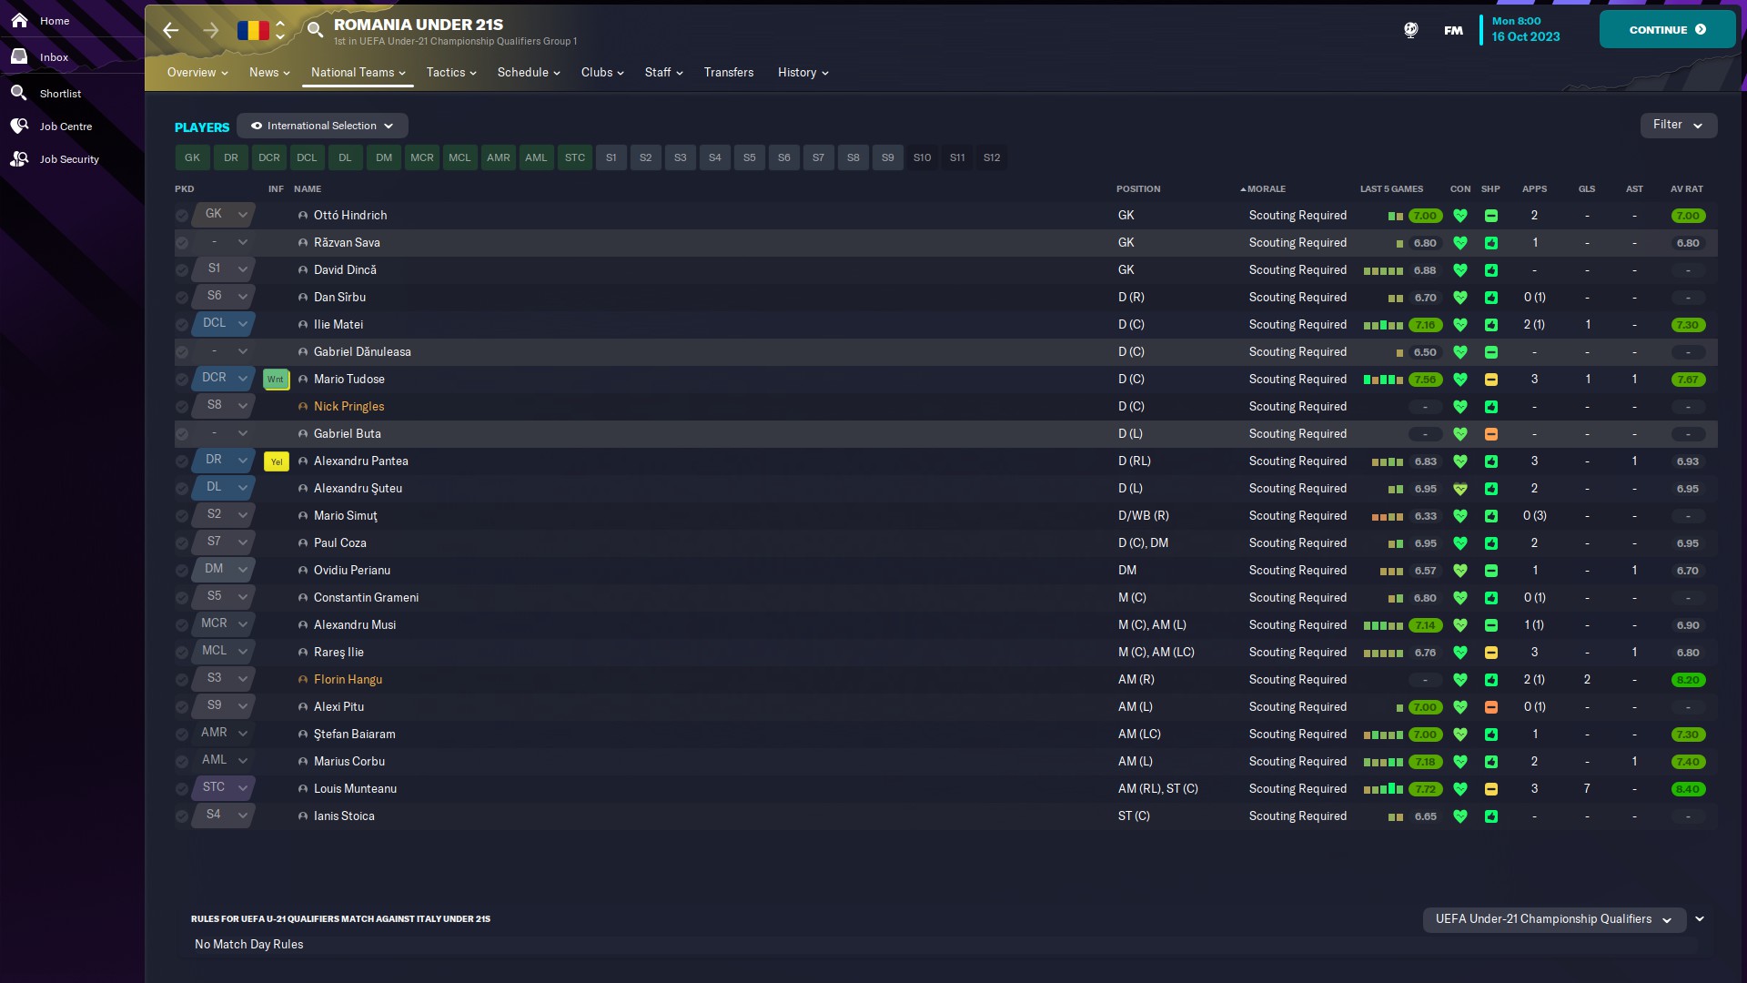Viewport: 1747px width, 983px height.
Task: Open the Inbox sidebar icon
Action: pyautogui.click(x=19, y=56)
